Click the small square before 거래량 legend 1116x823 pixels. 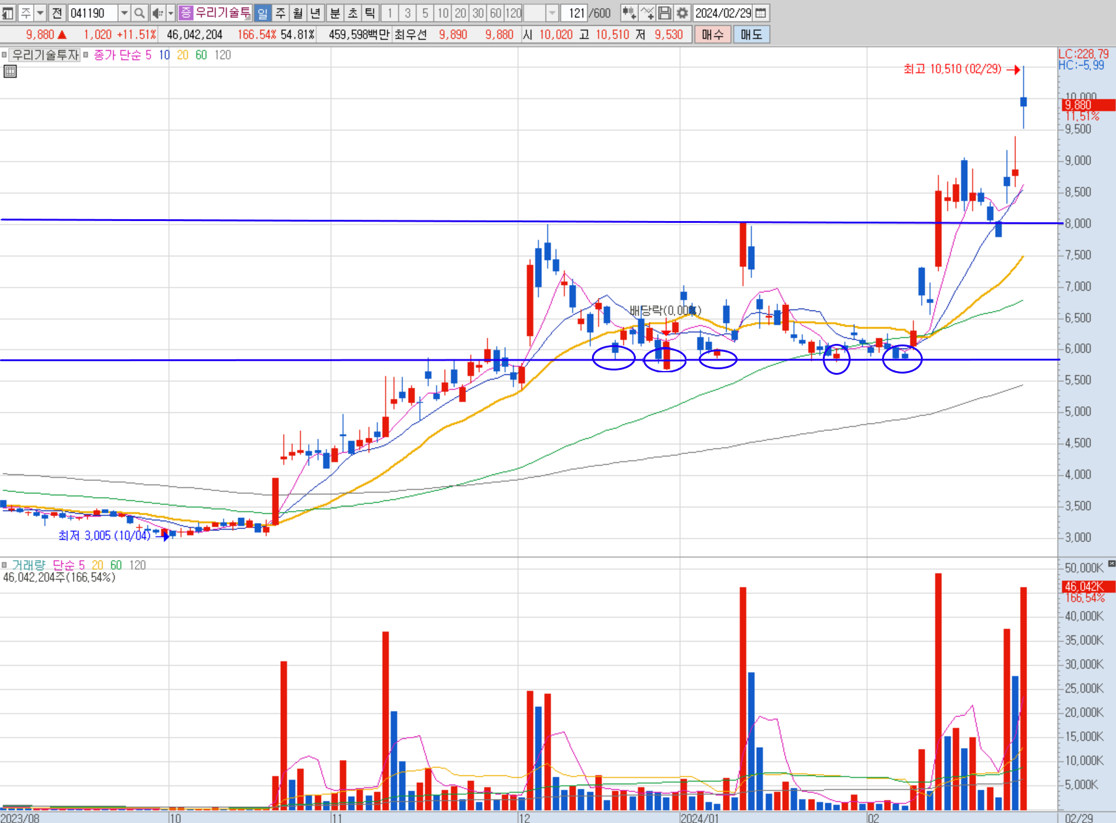click(x=4, y=565)
